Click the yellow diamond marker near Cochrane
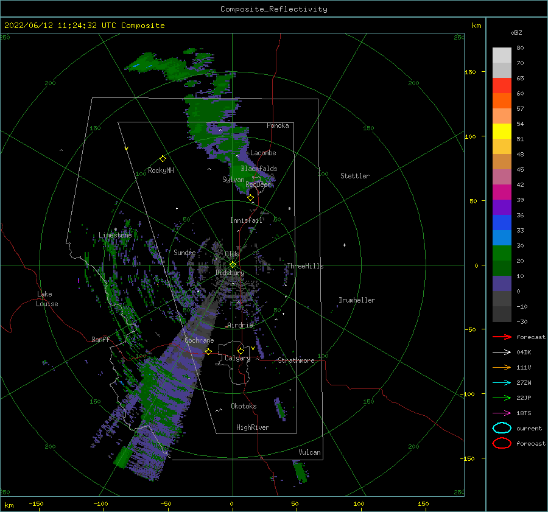 tap(208, 351)
